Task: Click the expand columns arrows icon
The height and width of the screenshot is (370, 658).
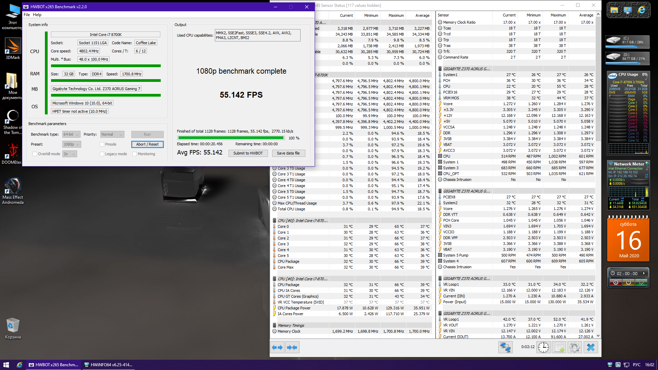Action: (277, 347)
